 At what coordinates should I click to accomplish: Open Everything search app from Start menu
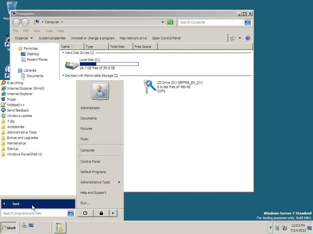pos(12,83)
